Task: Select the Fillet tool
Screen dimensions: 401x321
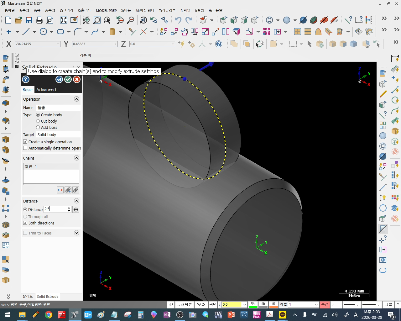Action: (x=78, y=32)
